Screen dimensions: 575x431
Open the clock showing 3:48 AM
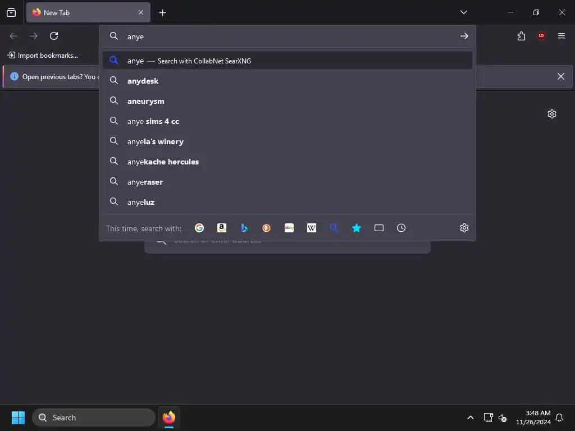[x=533, y=418]
